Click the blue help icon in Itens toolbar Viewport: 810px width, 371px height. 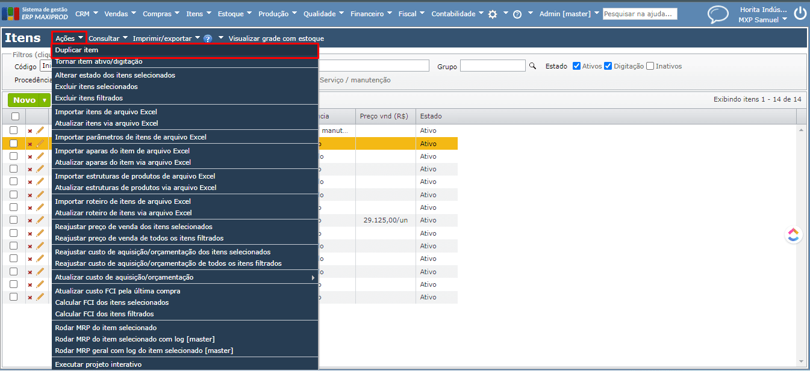tap(208, 38)
